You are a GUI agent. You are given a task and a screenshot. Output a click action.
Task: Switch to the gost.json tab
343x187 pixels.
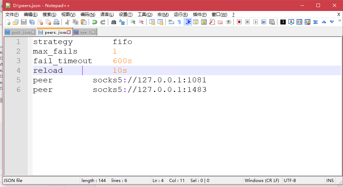pos(20,32)
